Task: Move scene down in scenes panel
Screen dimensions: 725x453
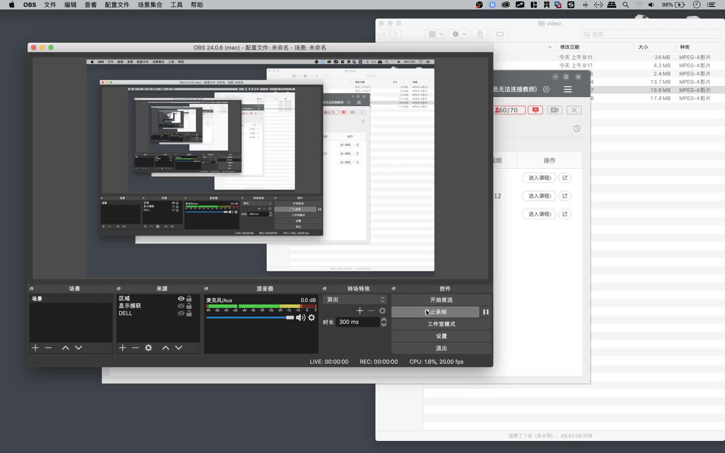Action: [x=79, y=348]
